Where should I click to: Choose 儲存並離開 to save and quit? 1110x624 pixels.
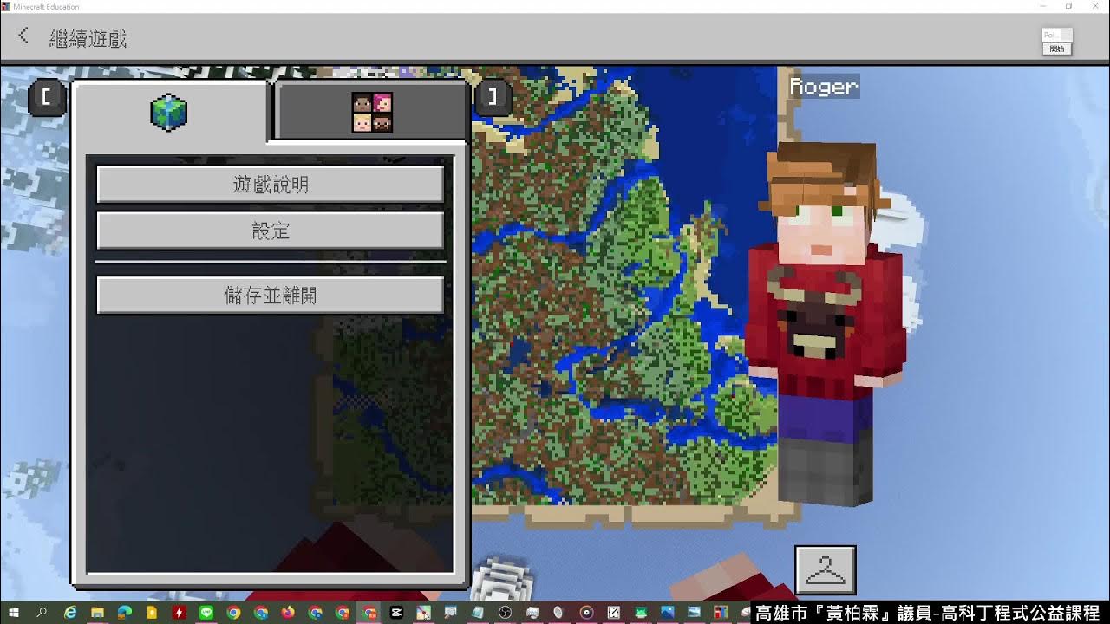pyautogui.click(x=271, y=296)
